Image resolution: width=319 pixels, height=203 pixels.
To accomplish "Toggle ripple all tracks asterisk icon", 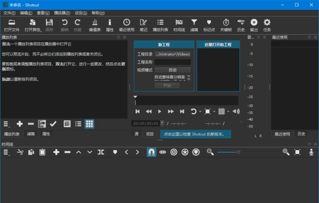I will pos(185,152).
